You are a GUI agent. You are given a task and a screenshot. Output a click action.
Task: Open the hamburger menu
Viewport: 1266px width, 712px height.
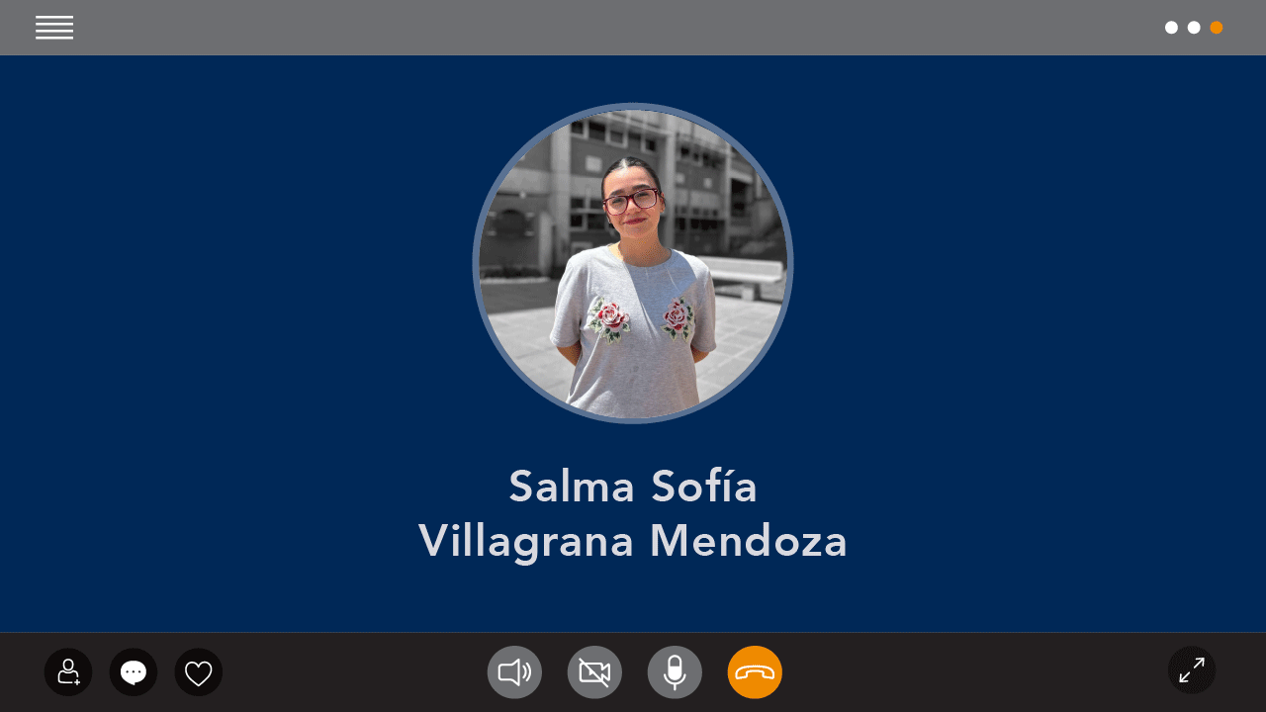click(x=54, y=28)
